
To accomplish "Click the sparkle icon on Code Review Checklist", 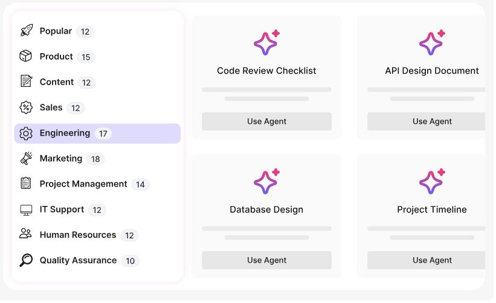I will coord(266,42).
